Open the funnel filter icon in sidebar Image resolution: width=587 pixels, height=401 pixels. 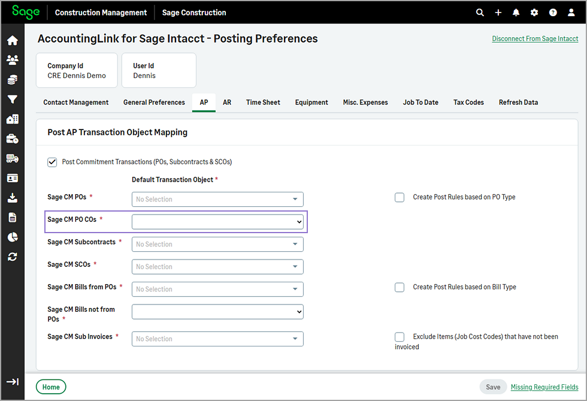coord(13,100)
